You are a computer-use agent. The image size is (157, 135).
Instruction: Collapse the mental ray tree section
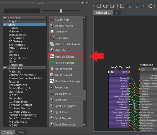point(5,68)
